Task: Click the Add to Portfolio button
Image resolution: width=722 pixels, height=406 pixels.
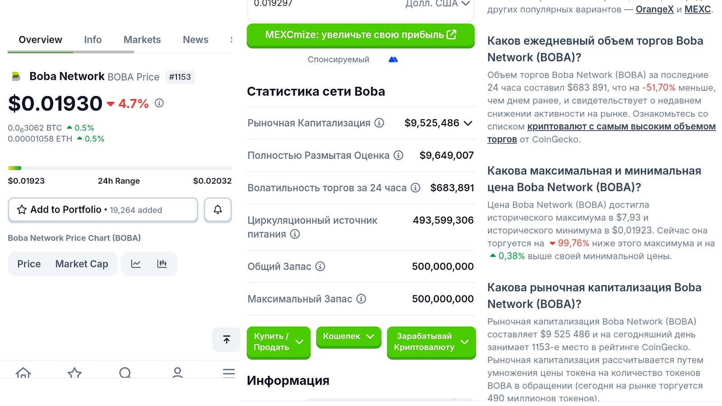Action: (103, 210)
